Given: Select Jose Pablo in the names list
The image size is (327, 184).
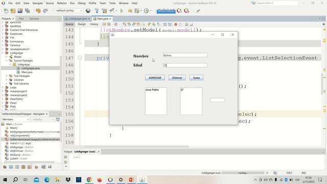Looking at the screenshot, I should click(x=152, y=90).
